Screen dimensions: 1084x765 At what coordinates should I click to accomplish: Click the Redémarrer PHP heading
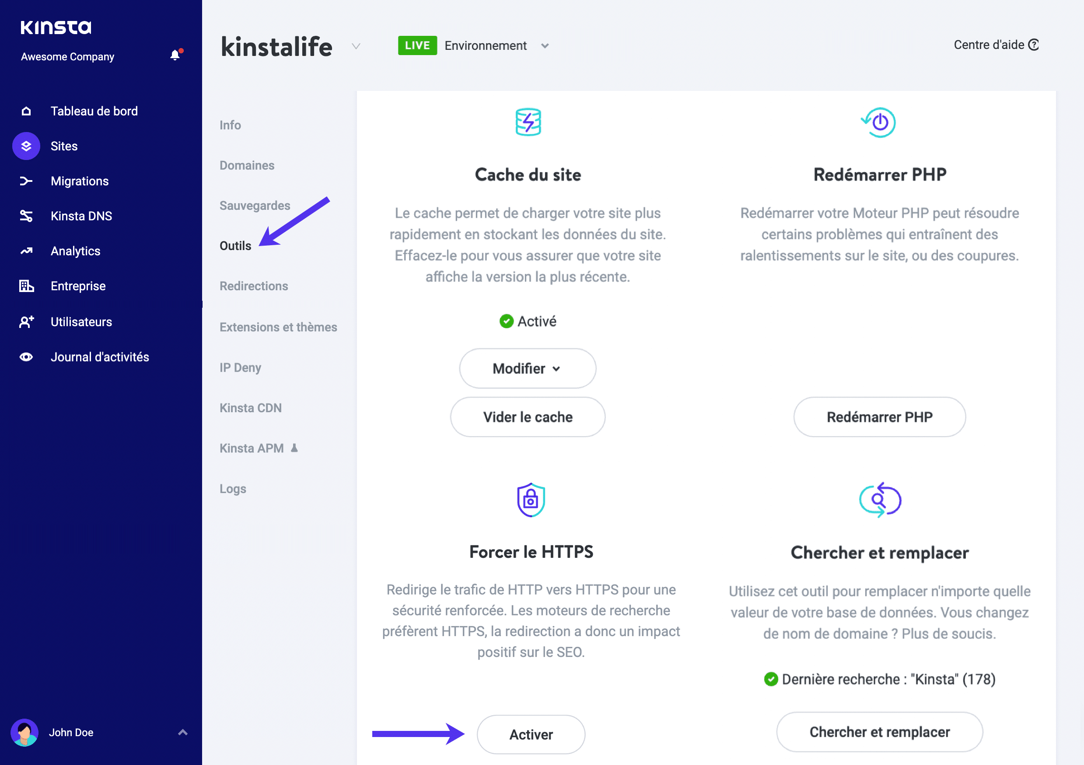point(880,174)
